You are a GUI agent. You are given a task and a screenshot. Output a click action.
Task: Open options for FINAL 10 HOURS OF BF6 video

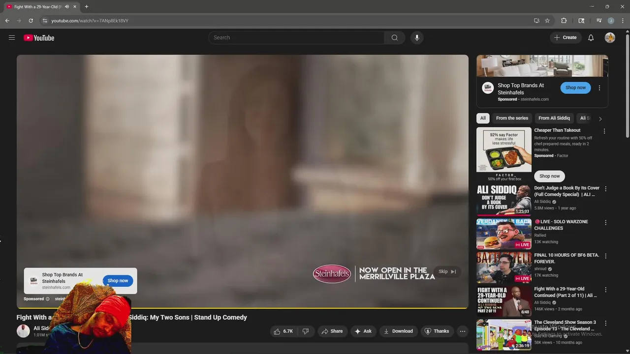(x=606, y=256)
